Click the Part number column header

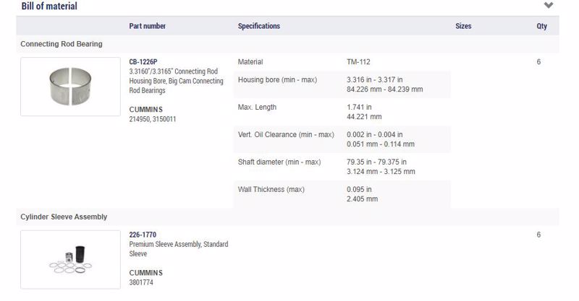pyautogui.click(x=147, y=26)
